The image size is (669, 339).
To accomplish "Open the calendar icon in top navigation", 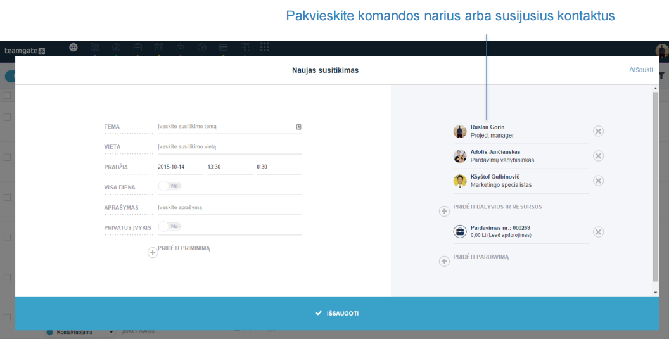I will [159, 48].
